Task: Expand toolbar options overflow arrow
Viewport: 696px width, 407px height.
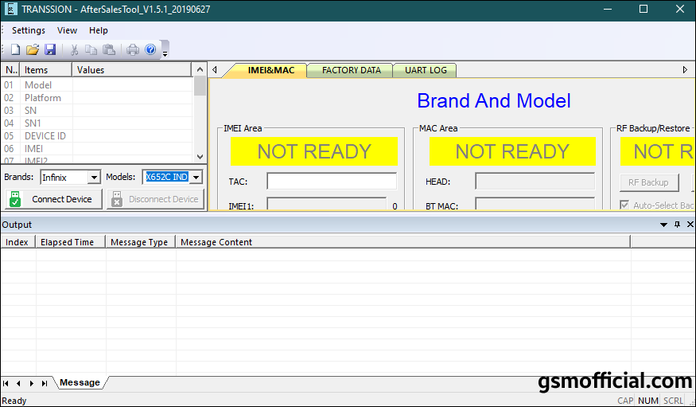Action: coord(165,53)
